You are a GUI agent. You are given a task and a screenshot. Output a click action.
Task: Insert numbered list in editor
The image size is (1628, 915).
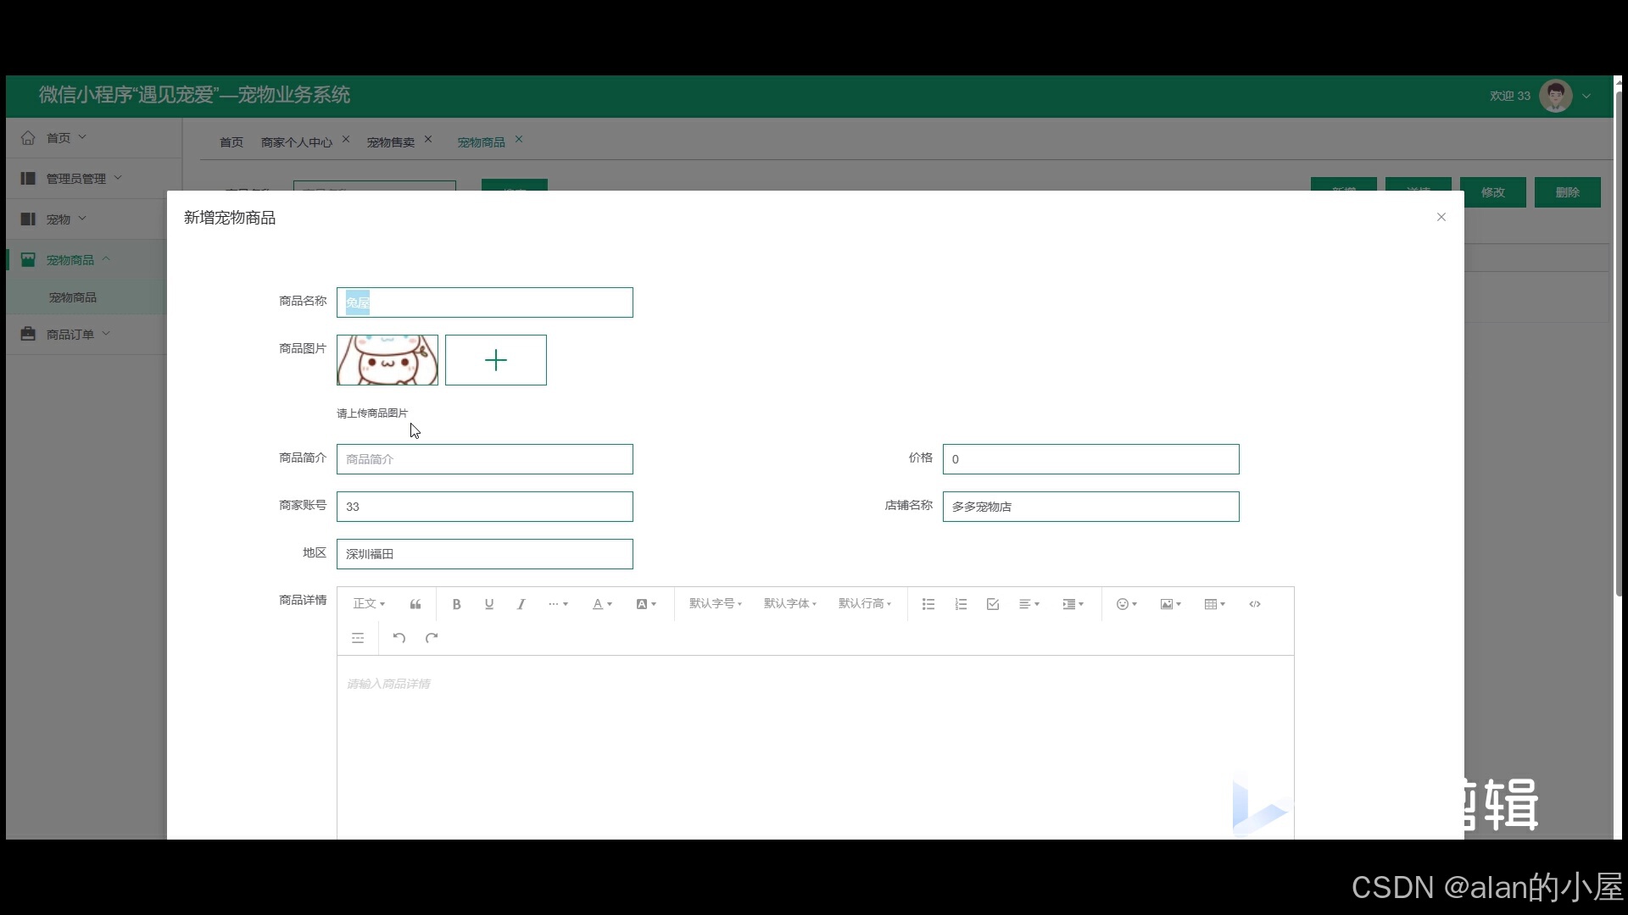point(961,604)
